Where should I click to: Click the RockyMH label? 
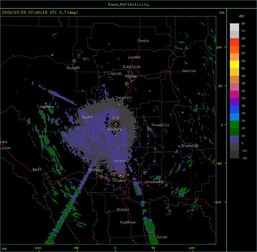pos(73,68)
